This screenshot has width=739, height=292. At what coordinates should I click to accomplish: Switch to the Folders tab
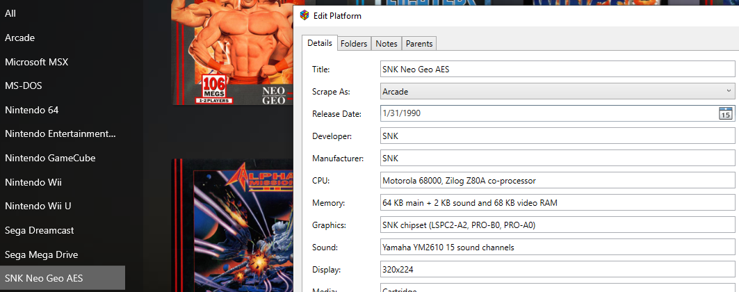(354, 43)
